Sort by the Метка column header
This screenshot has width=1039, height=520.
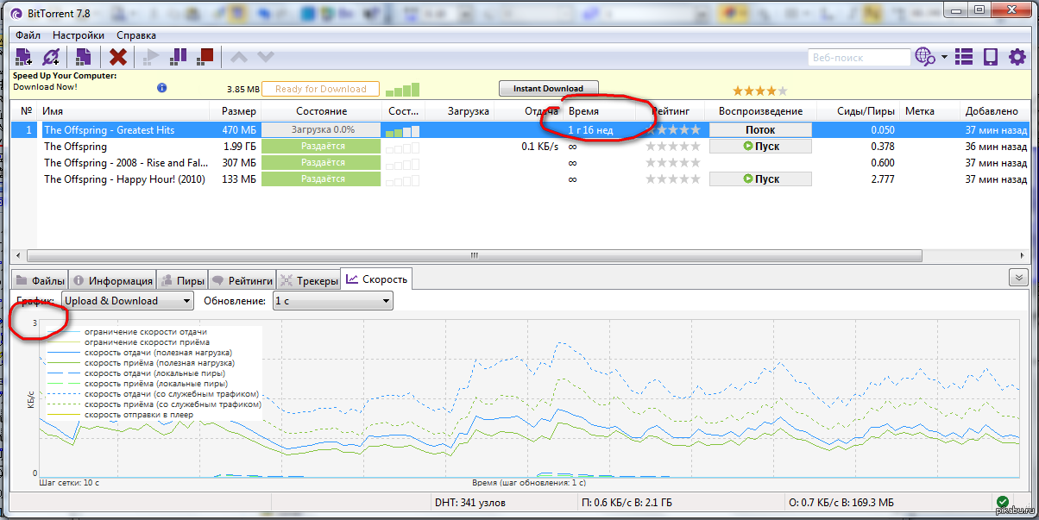click(929, 111)
